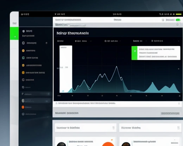The width and height of the screenshot is (183, 146).
Task: Expand the second chart filter dropdown
Action: tap(83, 41)
